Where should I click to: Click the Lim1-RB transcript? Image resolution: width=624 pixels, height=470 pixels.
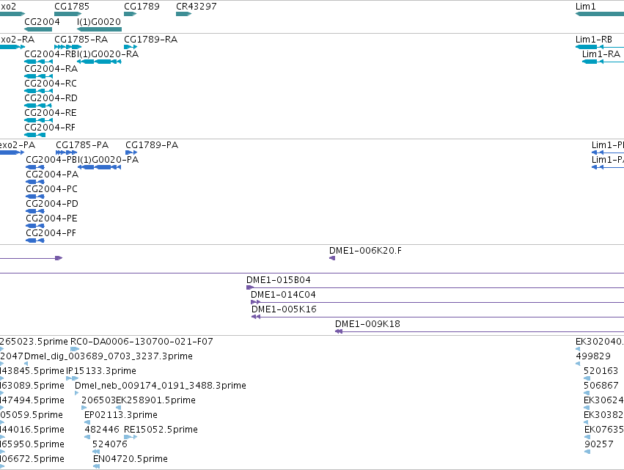(600, 47)
